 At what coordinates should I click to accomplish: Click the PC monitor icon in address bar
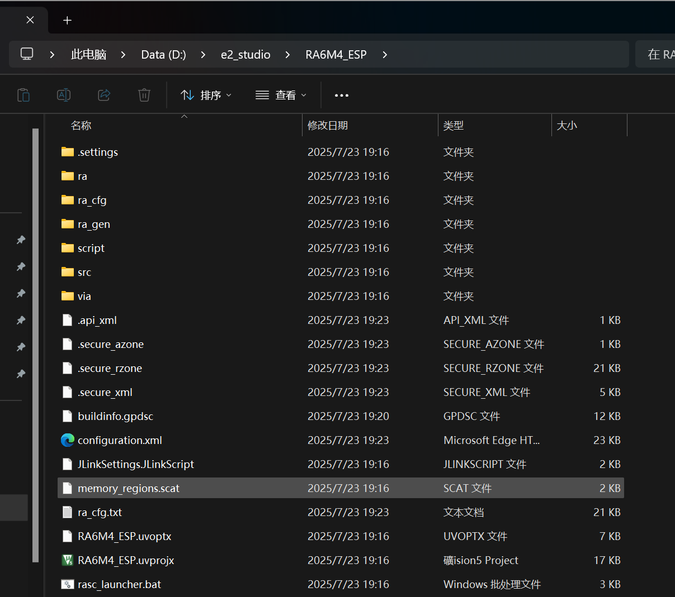pos(27,54)
